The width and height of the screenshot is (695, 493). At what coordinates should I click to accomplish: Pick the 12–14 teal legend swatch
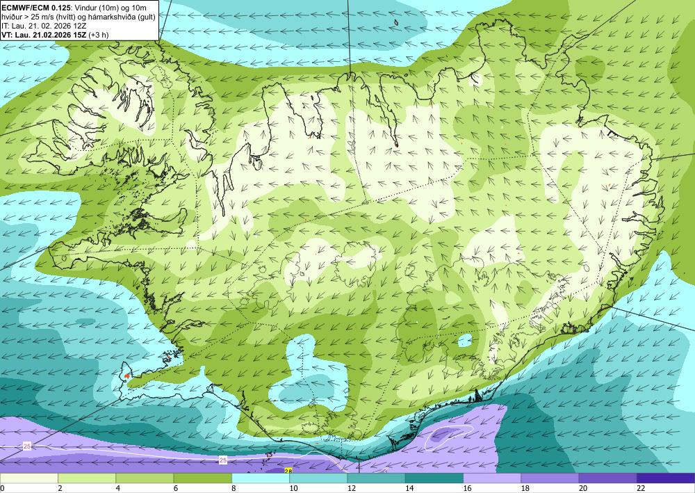(x=376, y=478)
